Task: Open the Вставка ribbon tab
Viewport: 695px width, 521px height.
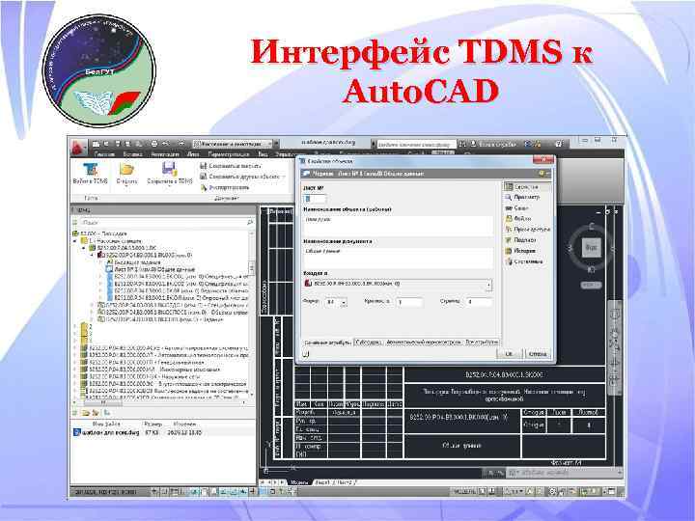Action: [x=132, y=154]
